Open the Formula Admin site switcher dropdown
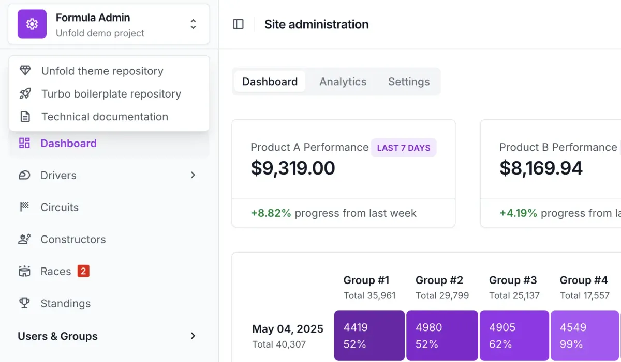The image size is (621, 362). (109, 24)
